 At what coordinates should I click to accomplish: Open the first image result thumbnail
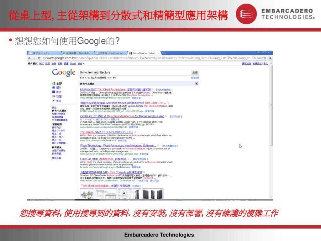coord(87,194)
